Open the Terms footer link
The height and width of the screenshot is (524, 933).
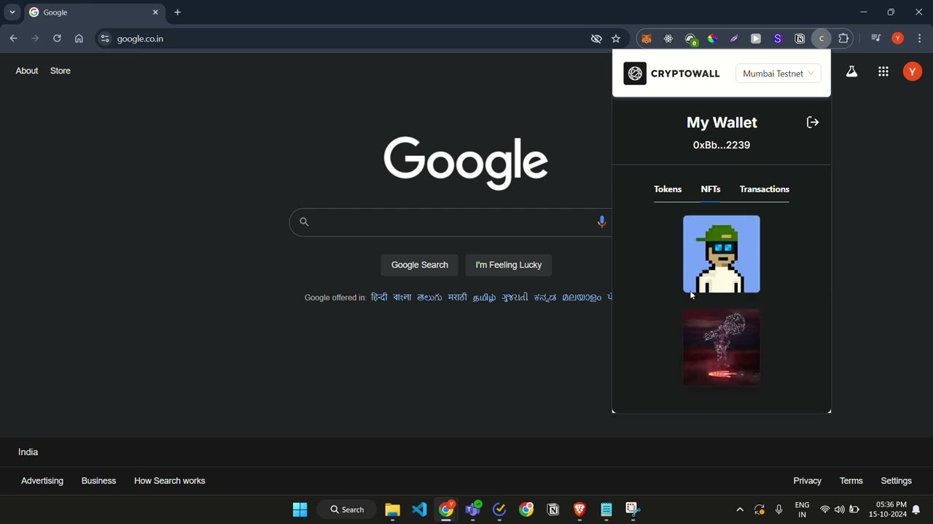point(851,481)
